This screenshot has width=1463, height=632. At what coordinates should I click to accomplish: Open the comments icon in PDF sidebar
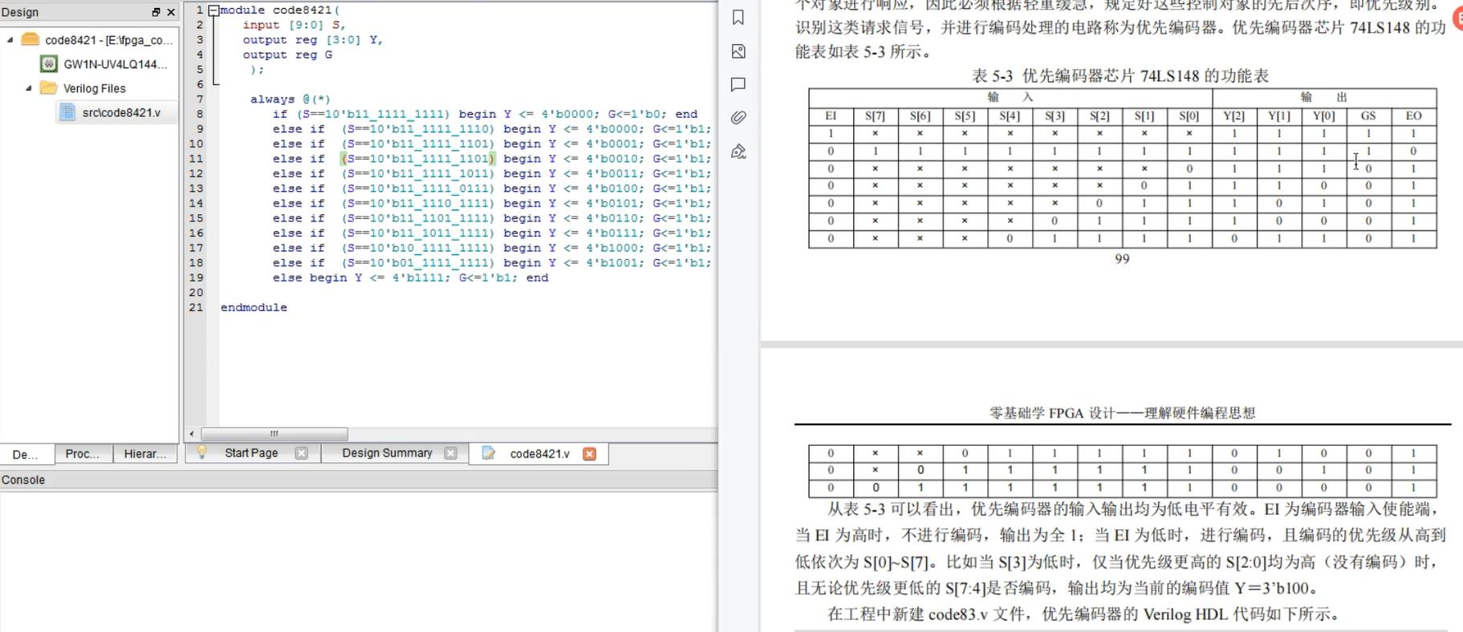738,84
